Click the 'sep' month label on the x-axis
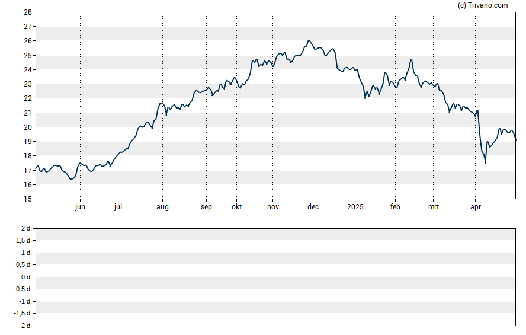 206,207
